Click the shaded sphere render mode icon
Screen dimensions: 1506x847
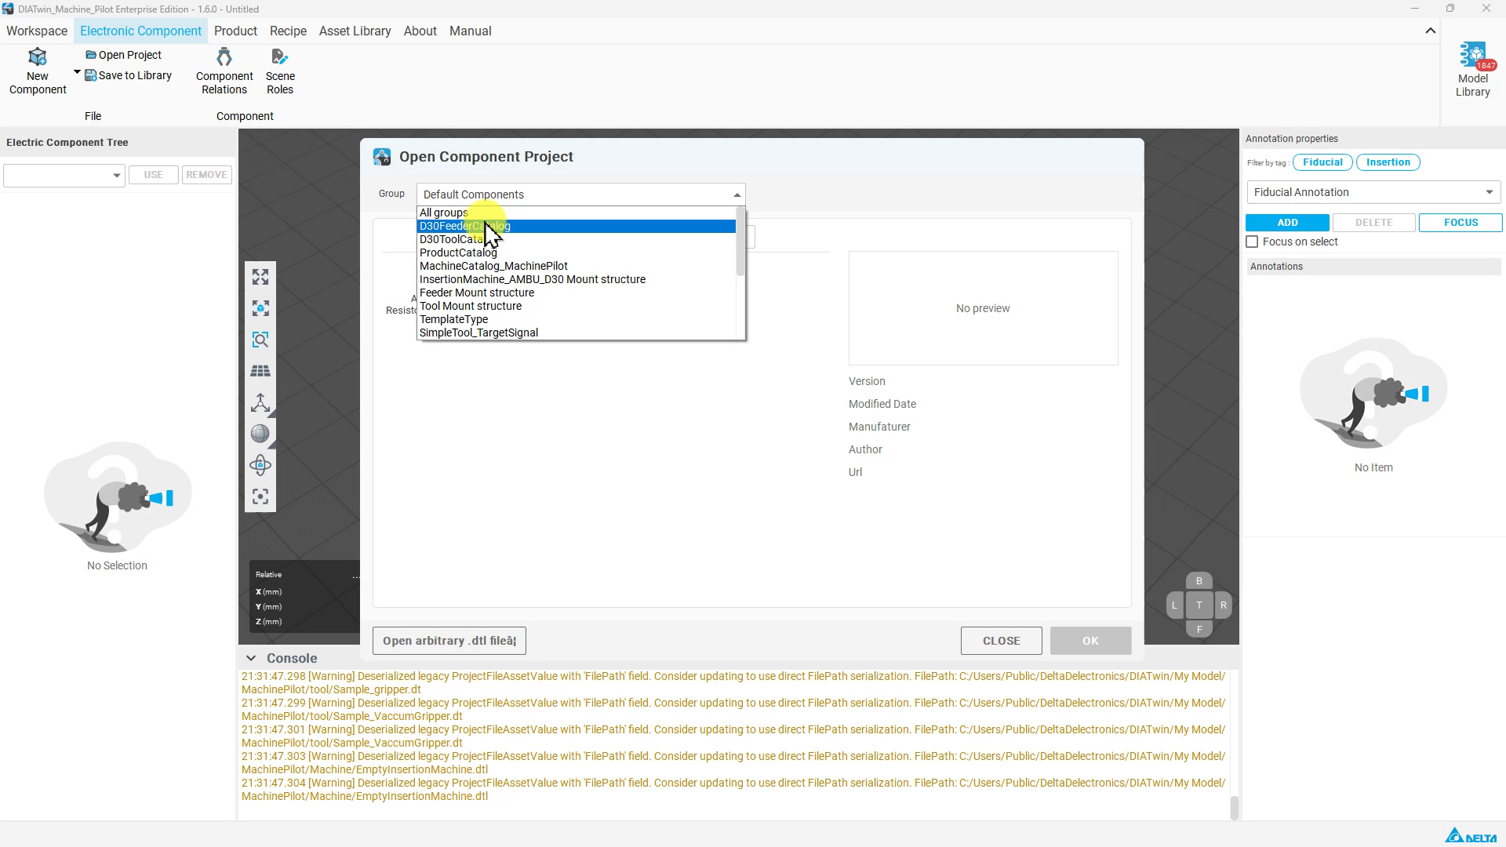point(260,434)
